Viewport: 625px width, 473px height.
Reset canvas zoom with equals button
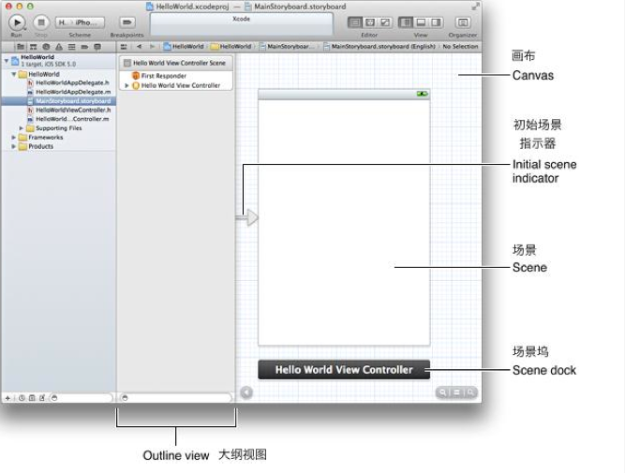(456, 392)
